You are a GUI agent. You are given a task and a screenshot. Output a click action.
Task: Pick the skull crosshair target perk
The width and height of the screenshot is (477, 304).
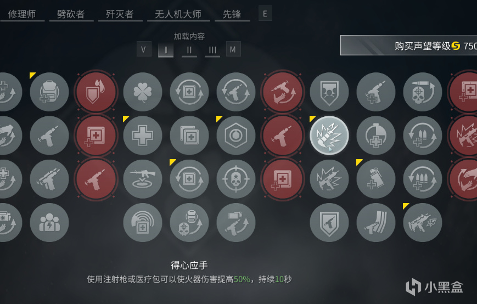[x=236, y=179]
